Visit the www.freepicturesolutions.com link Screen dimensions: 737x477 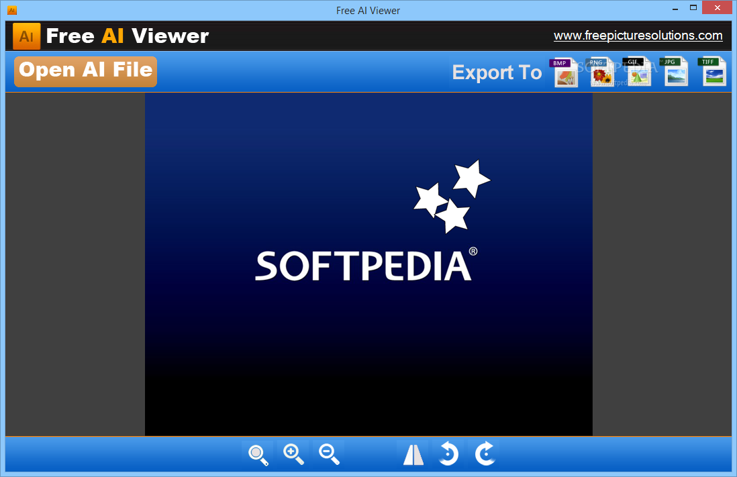[638, 36]
